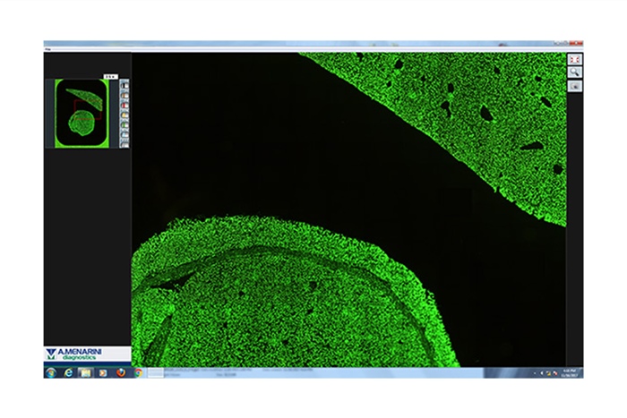This screenshot has width=627, height=418.
Task: Click the magnifying glass zoom icon
Action: pos(575,73)
